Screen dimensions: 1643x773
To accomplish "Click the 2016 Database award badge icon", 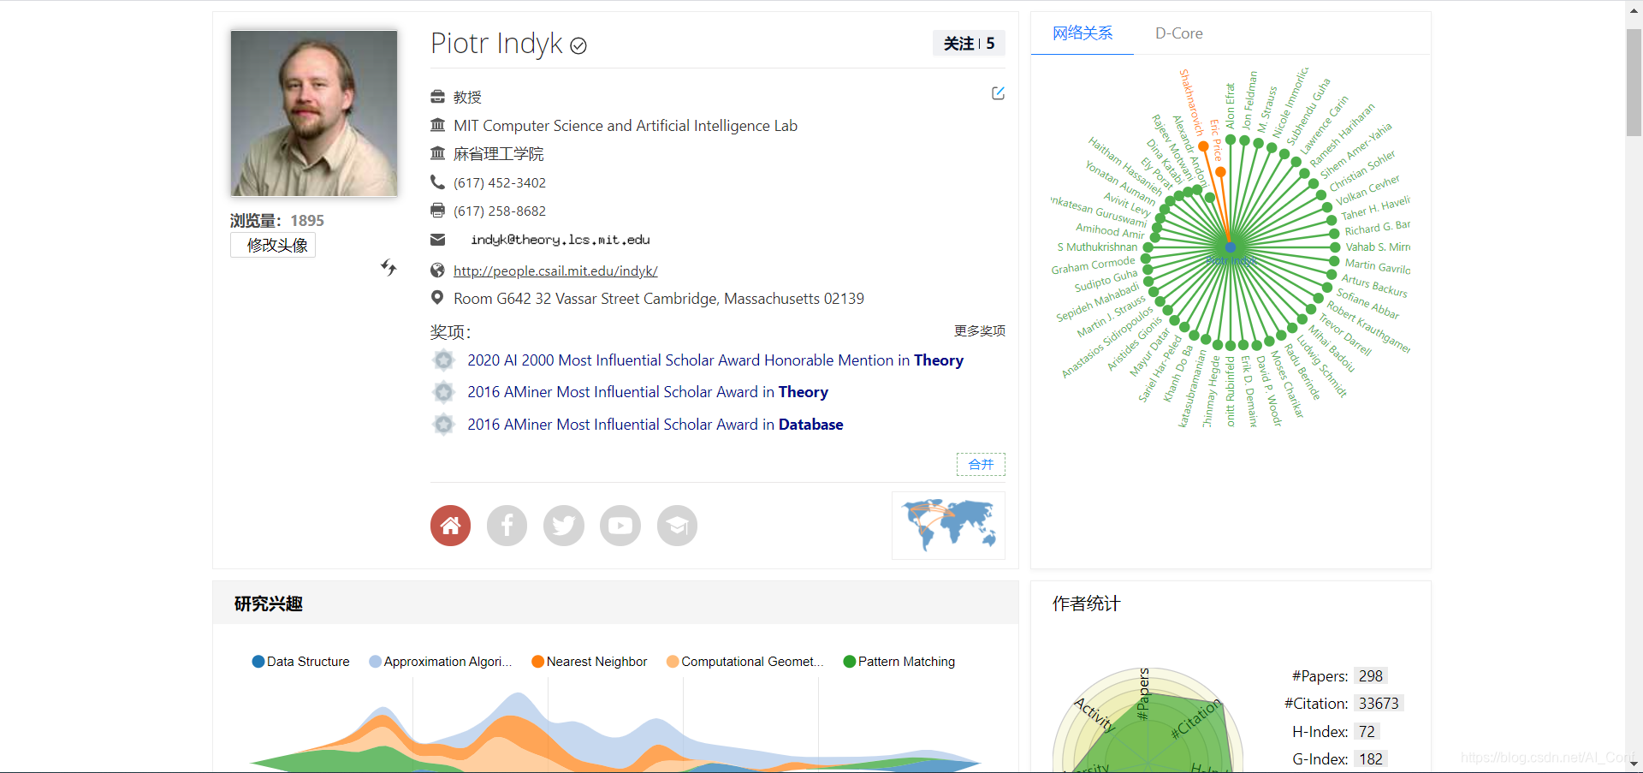I will tap(443, 425).
